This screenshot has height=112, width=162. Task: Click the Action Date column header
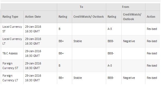[33, 17]
